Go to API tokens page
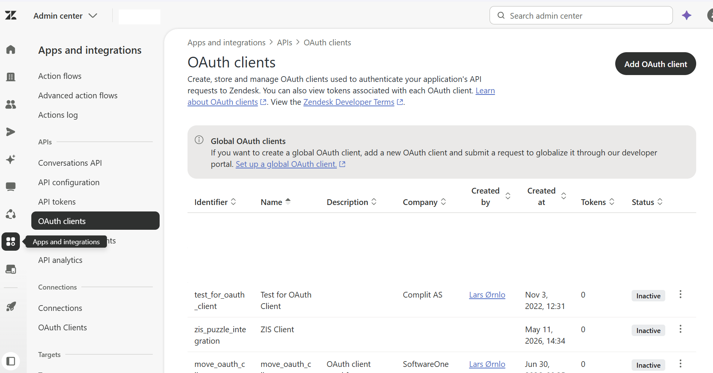Screen dimensions: 713x373 [x=57, y=202]
